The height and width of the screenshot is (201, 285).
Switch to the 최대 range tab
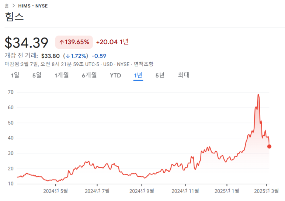pyautogui.click(x=183, y=75)
